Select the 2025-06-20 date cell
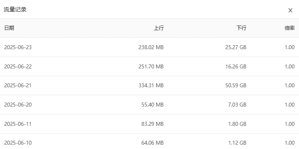The height and width of the screenshot is (149, 299). tap(18, 105)
